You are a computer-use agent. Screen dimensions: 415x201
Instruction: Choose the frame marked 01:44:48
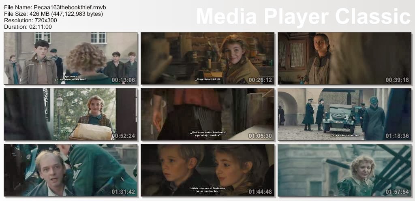click(207, 170)
